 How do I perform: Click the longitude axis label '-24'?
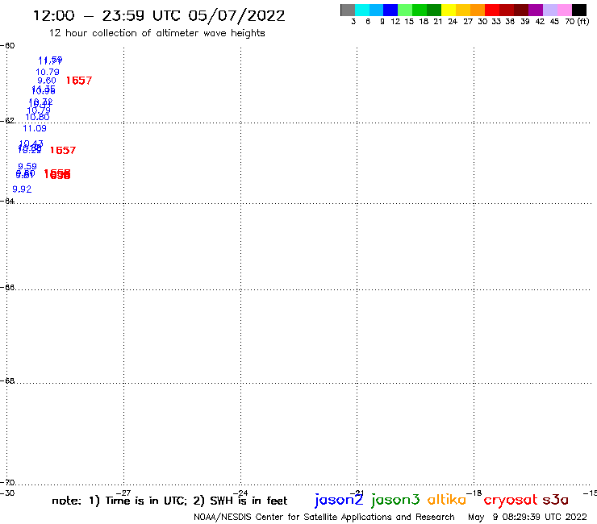240,493
